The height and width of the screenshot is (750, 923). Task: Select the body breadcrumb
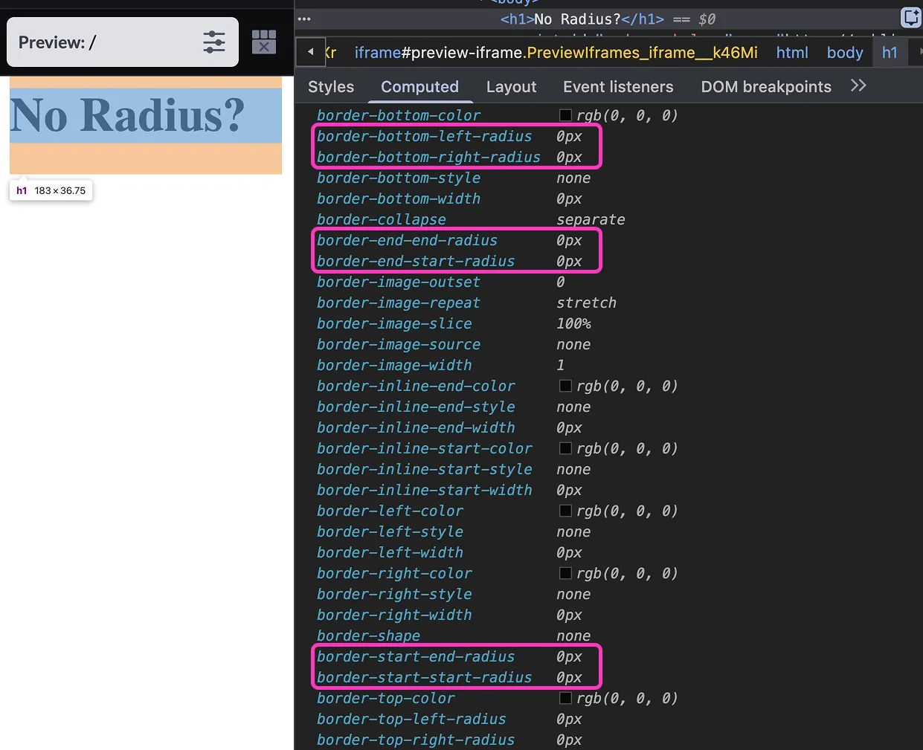(845, 53)
